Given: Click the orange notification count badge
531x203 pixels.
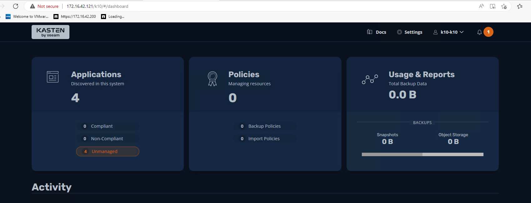Looking at the screenshot, I should (x=488, y=32).
